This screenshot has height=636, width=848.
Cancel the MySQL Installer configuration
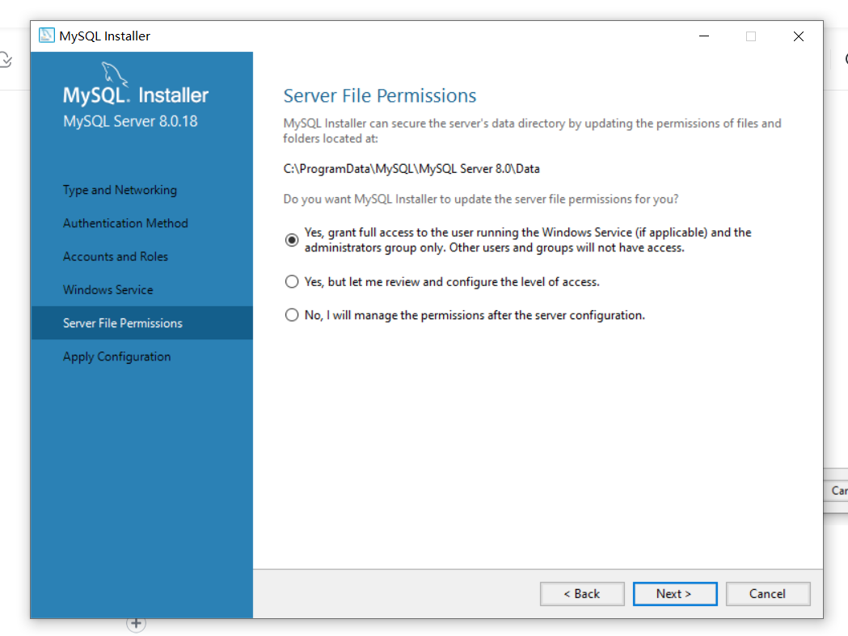pyautogui.click(x=767, y=594)
